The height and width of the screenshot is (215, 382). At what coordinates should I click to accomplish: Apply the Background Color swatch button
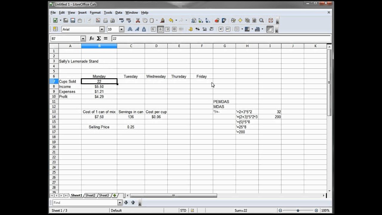[247, 29]
